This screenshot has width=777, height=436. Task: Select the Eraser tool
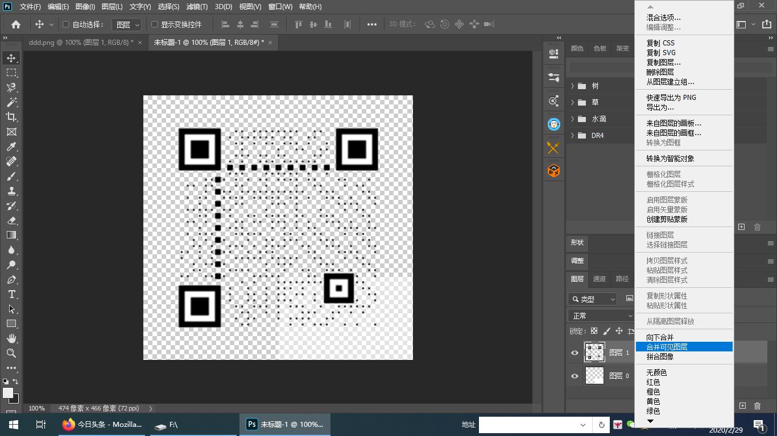(11, 220)
